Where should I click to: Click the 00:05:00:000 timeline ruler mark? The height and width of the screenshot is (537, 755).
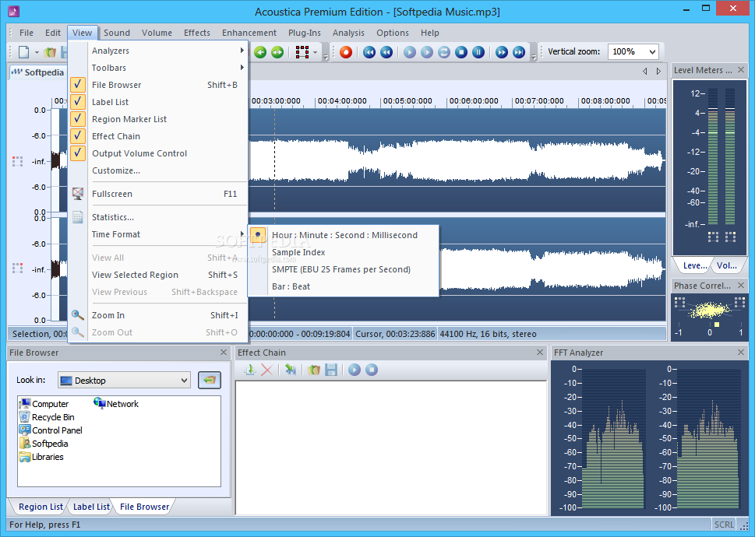407,101
